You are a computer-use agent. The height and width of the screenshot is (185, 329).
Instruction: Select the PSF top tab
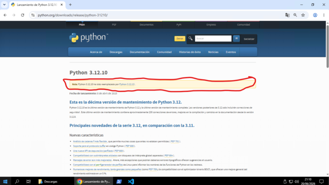click(x=114, y=25)
